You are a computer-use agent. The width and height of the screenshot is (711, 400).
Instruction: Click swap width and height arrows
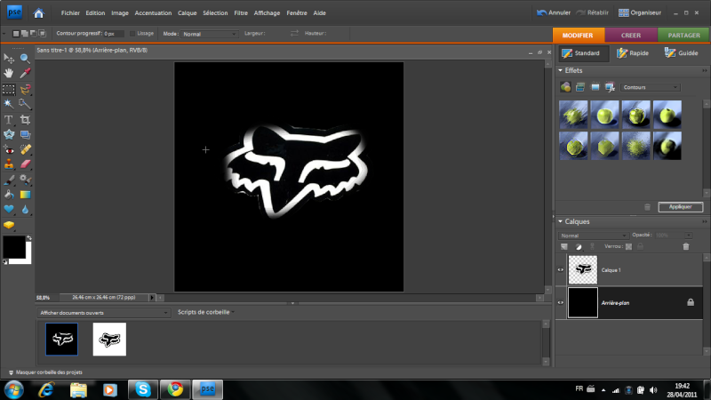(x=294, y=33)
